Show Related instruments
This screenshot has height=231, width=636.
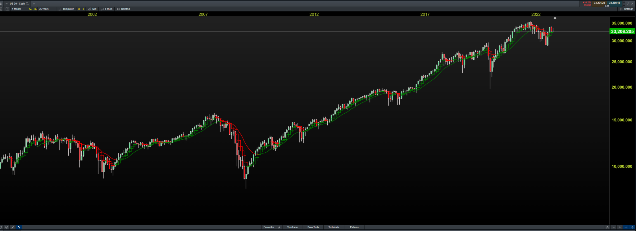point(123,9)
